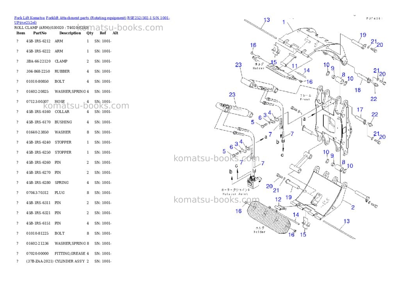Open Forklift Attachment parts (Rotating equipment) link
400x283 pixels.
86,18
